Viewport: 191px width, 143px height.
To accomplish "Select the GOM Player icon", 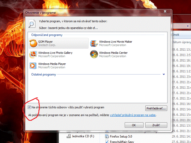I will [33, 43].
